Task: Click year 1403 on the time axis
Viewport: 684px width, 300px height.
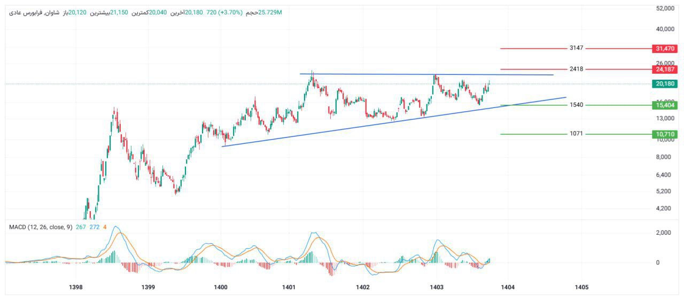Action: 437,288
